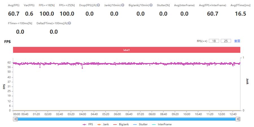This screenshot has height=127, width=254.
Task: Grab the left handle of time range slider
Action: tap(16, 119)
